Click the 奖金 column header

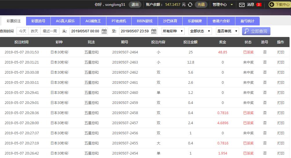pos(223,42)
